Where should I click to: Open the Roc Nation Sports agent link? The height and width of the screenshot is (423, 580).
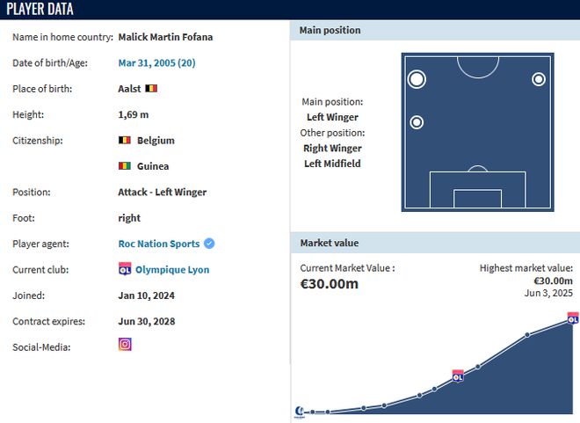coord(159,244)
